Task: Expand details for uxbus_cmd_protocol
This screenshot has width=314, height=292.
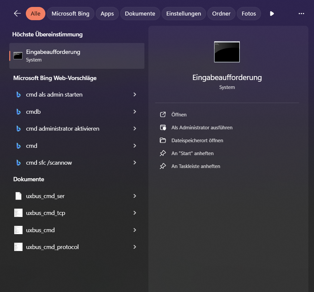Action: (x=135, y=247)
